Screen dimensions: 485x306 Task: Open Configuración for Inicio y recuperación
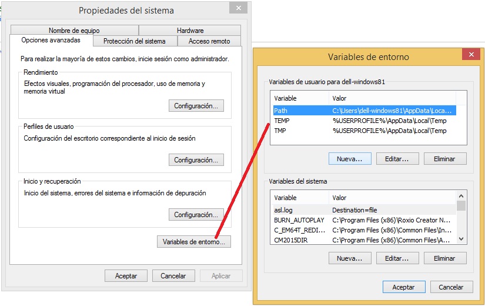point(196,215)
